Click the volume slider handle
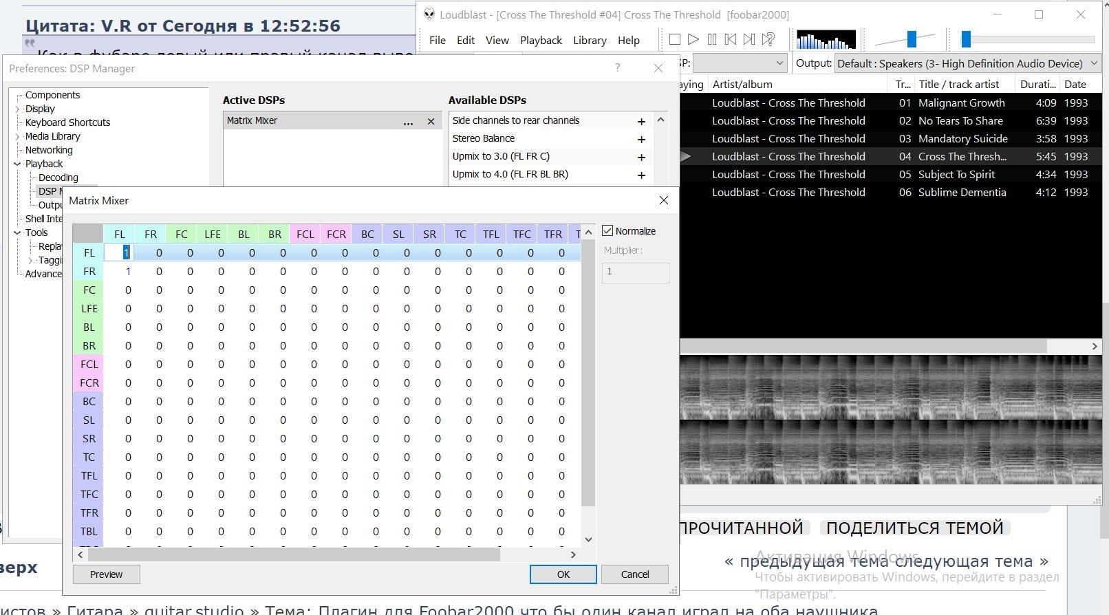The height and width of the screenshot is (615, 1109). 912,39
